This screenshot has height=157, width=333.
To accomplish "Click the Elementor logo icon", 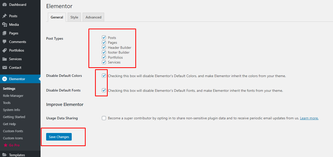I will pyautogui.click(x=5, y=79).
